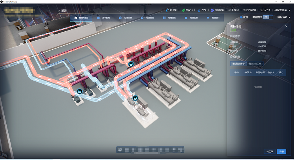The height and width of the screenshot is (160, 294).
Task: Click the 负责人 column header
Action: tap(271, 72)
